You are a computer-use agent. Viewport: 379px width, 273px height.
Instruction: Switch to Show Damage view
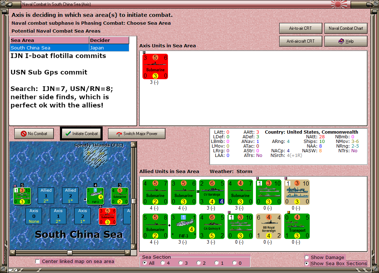307,257
